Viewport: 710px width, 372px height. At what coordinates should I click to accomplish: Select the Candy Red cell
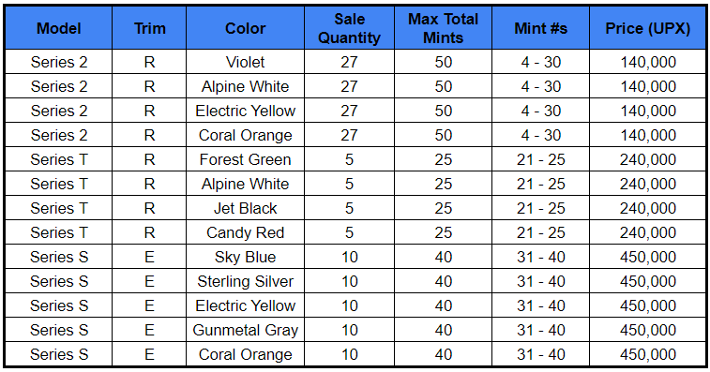coord(245,232)
